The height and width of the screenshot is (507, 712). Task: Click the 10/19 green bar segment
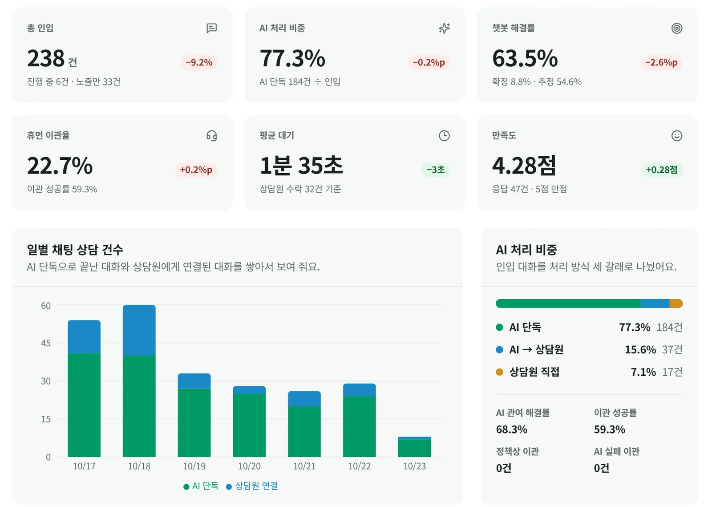click(x=194, y=423)
